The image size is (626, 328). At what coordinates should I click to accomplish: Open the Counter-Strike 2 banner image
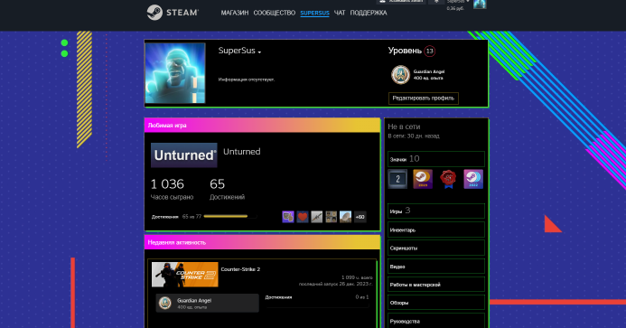point(185,275)
